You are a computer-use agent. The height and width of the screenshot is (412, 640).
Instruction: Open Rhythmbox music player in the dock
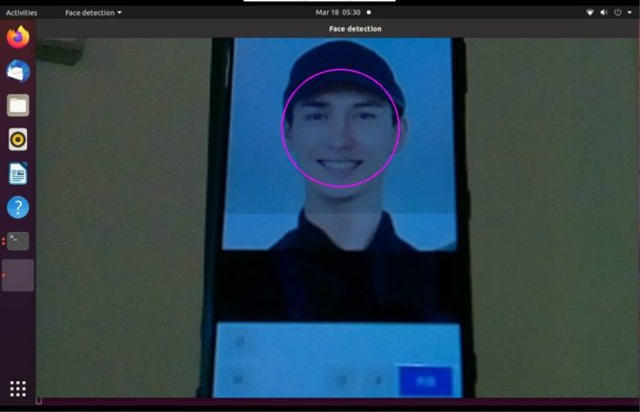(x=17, y=140)
